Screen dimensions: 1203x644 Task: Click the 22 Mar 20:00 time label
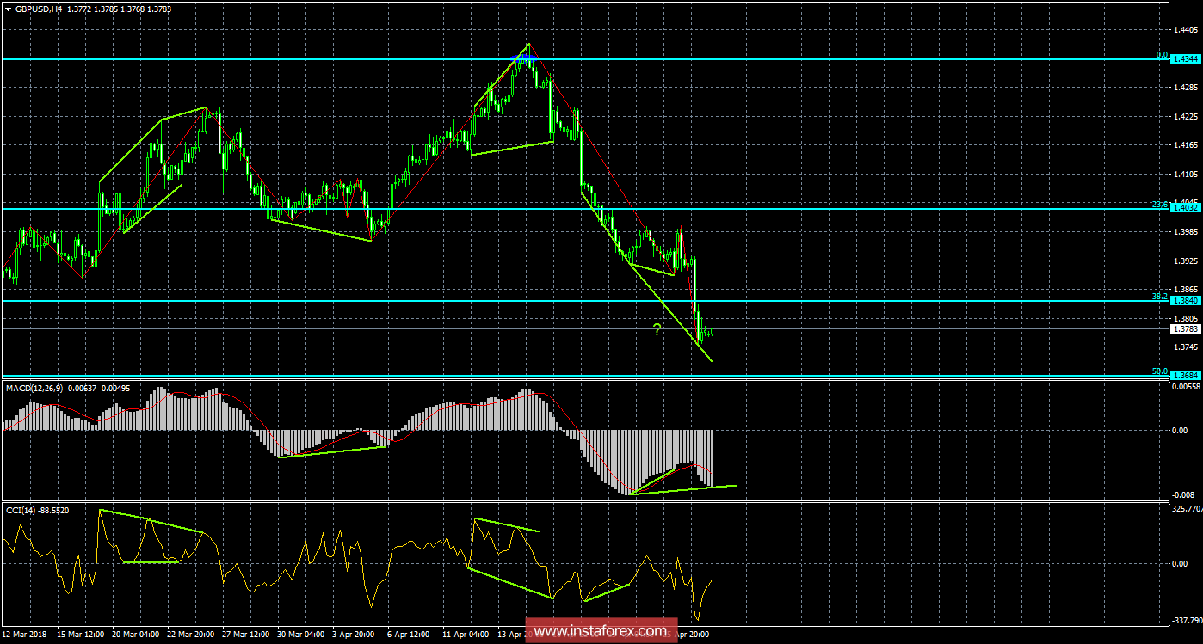[191, 635]
